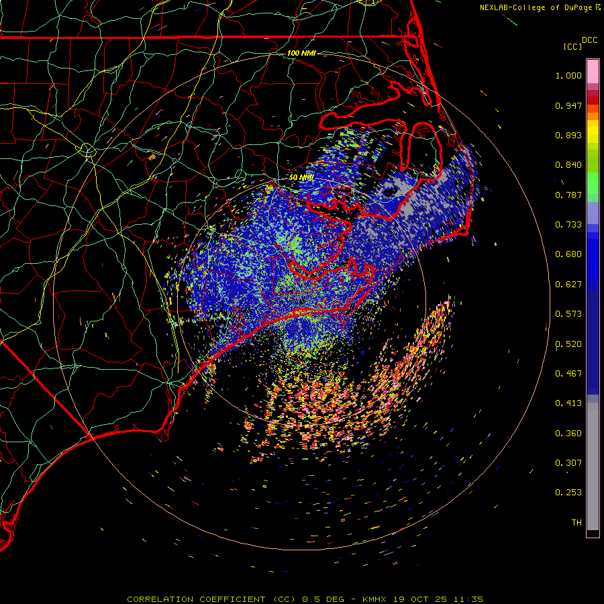
Task: Pick the lavender legend band near 0.733
Action: pyautogui.click(x=593, y=213)
